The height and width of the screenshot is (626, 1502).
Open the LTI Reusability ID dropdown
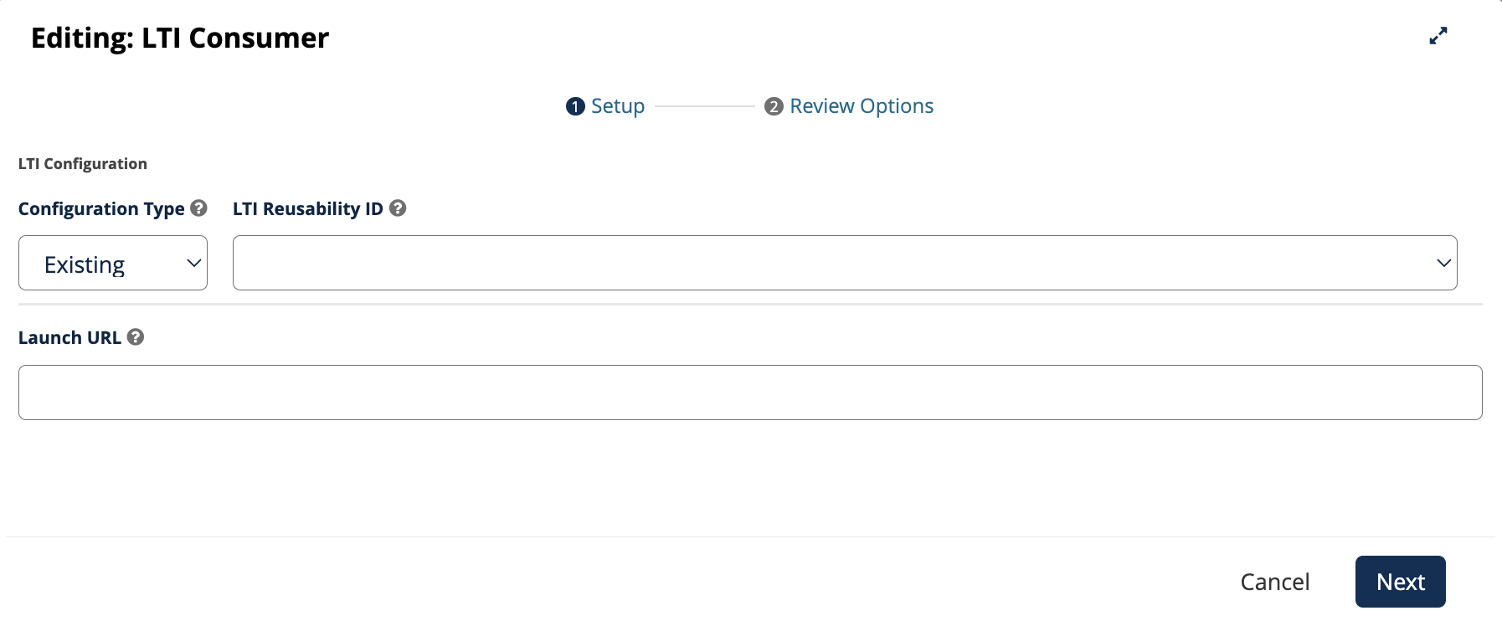(845, 263)
